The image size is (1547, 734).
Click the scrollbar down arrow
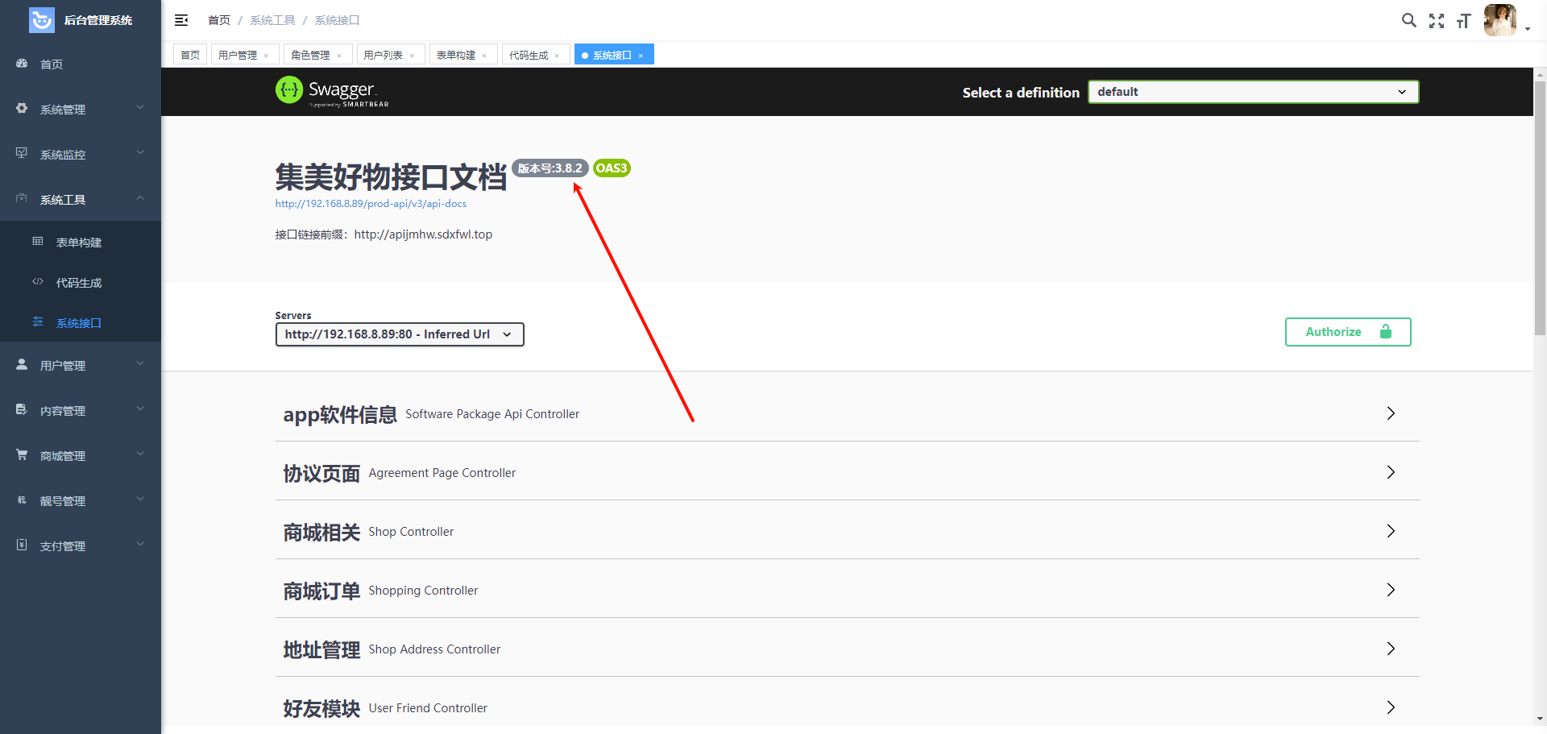tap(1540, 719)
